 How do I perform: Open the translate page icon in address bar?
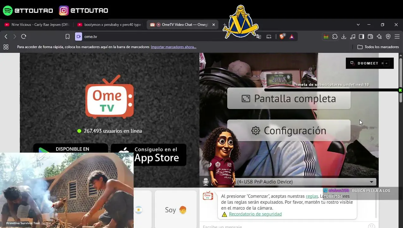click(259, 37)
